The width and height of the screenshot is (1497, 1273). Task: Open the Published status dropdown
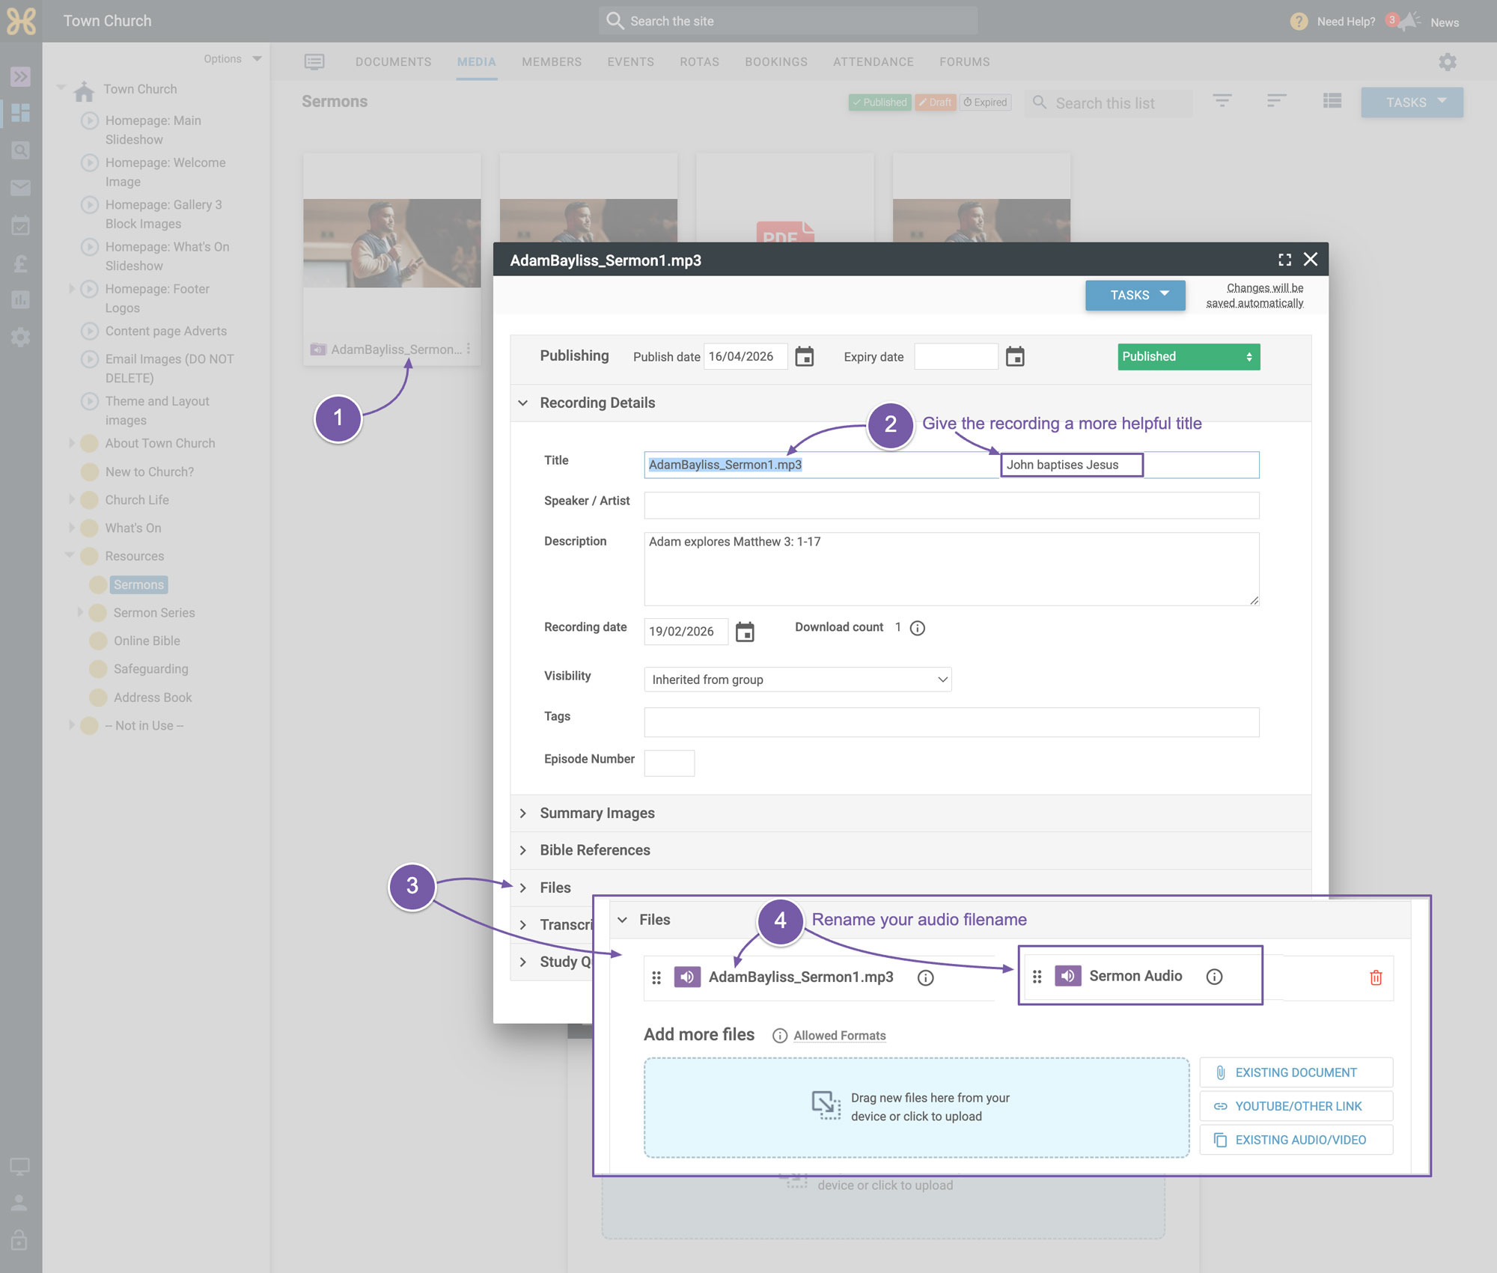[x=1189, y=357]
